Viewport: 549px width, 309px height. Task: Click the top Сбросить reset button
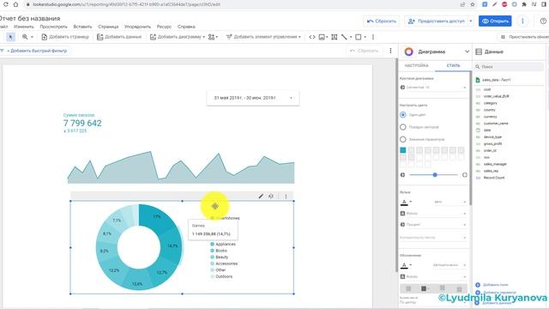(x=381, y=21)
